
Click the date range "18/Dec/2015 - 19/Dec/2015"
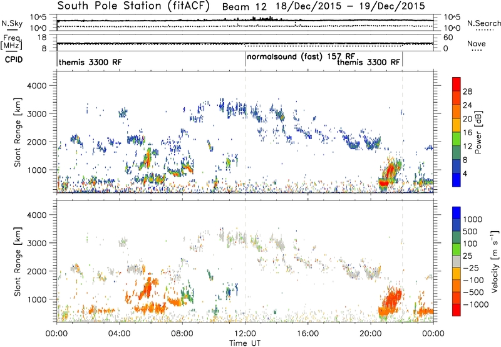[x=351, y=6]
